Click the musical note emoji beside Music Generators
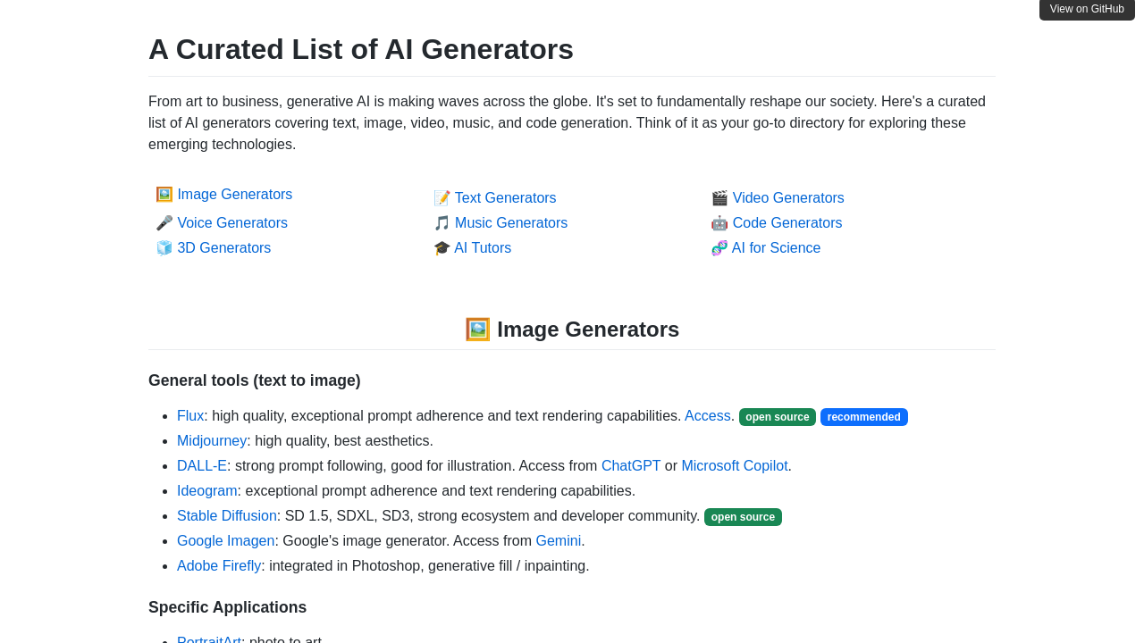 tap(442, 223)
